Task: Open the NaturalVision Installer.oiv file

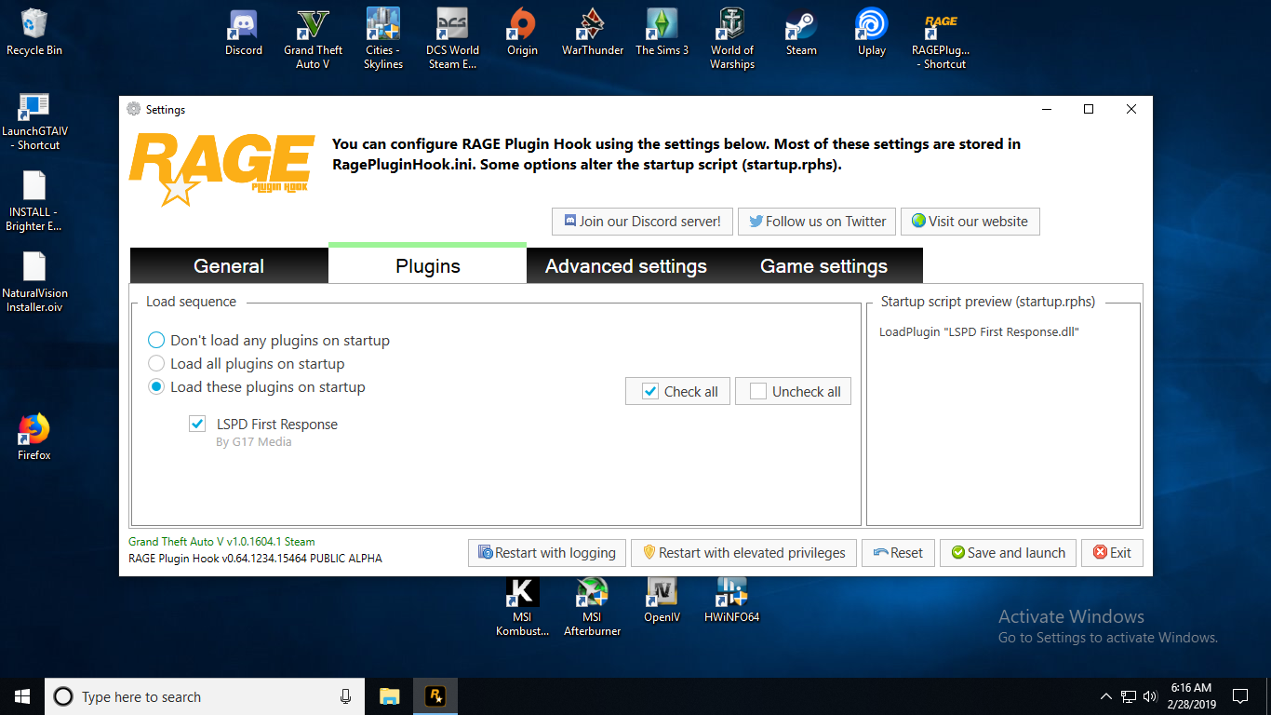Action: point(34,281)
